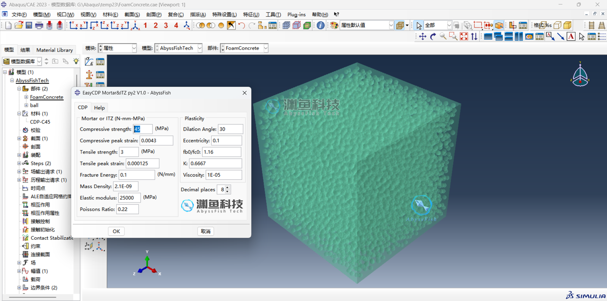607x301 pixels.
Task: Select the CDP-C45 material in tree
Action: [x=40, y=122]
